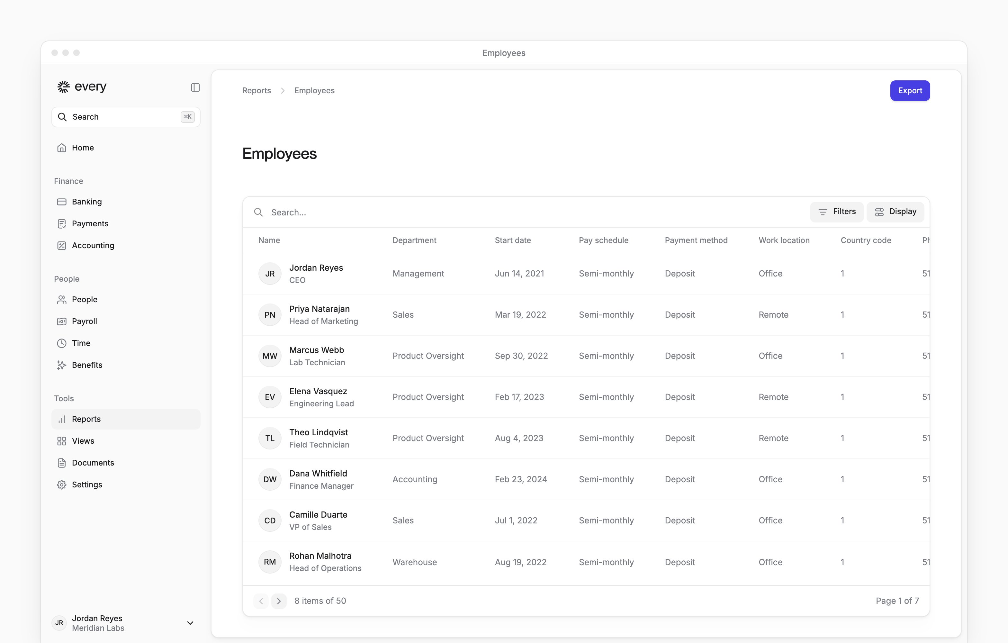Click the EV avatar for Elena Vasquez
The image size is (1008, 643).
pos(270,397)
